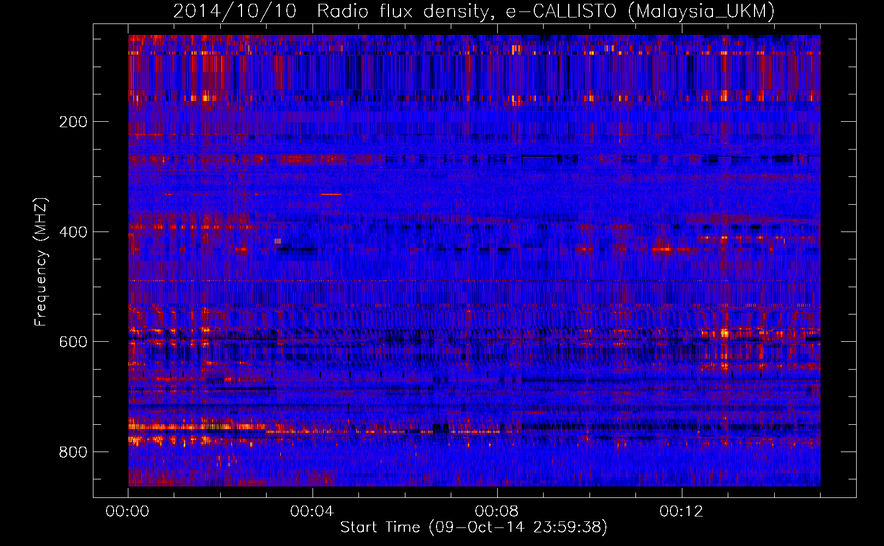Click the 00:12 time tick label

pos(681,511)
